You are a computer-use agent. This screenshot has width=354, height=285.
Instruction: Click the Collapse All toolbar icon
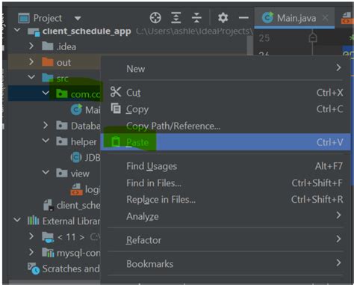coord(196,18)
